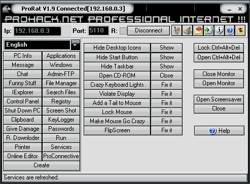
Task: Click the ProRat horse logo icon
Action: point(7,9)
